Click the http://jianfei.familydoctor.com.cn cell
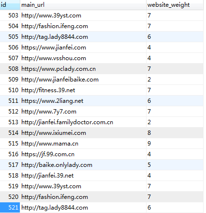The width and height of the screenshot is (206, 213). (x=83, y=122)
